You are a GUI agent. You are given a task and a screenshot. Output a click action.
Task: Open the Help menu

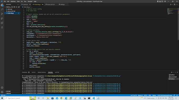(x=35, y=2)
